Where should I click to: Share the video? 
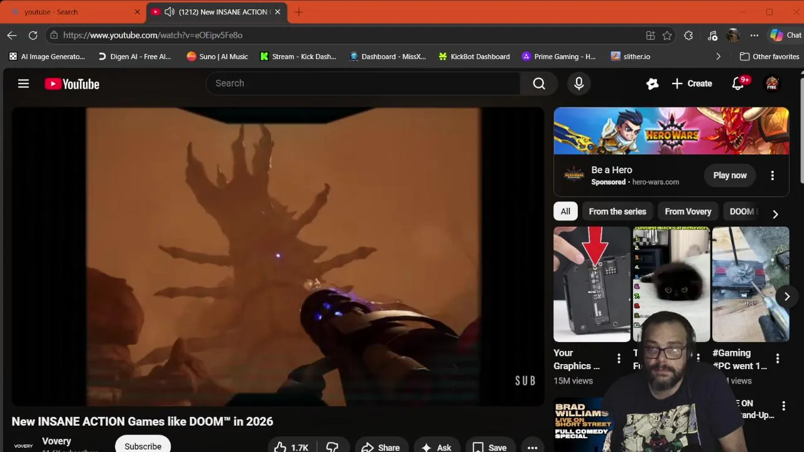pyautogui.click(x=381, y=447)
